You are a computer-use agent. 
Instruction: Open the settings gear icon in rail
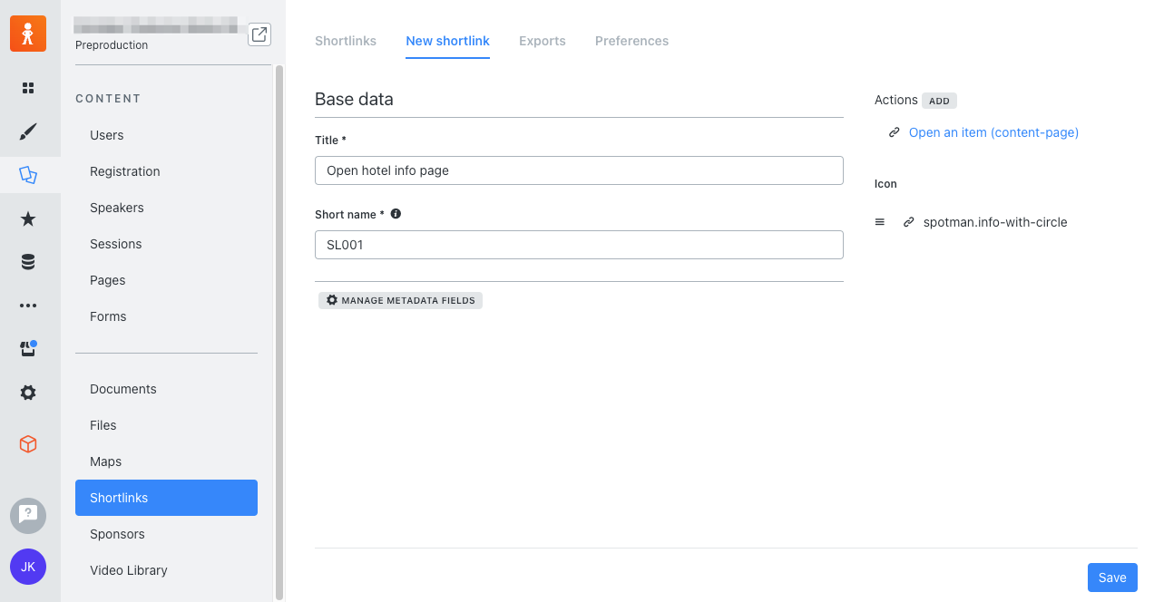[28, 393]
